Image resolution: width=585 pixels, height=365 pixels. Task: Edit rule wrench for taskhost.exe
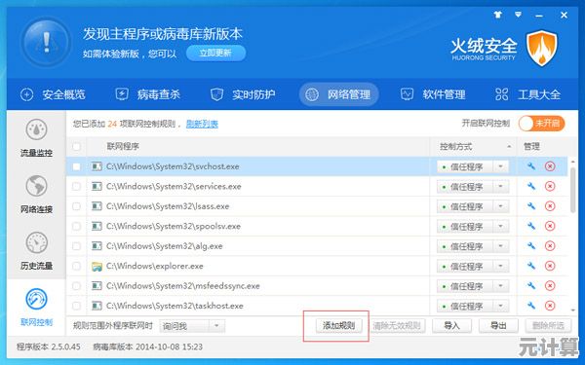pyautogui.click(x=531, y=306)
